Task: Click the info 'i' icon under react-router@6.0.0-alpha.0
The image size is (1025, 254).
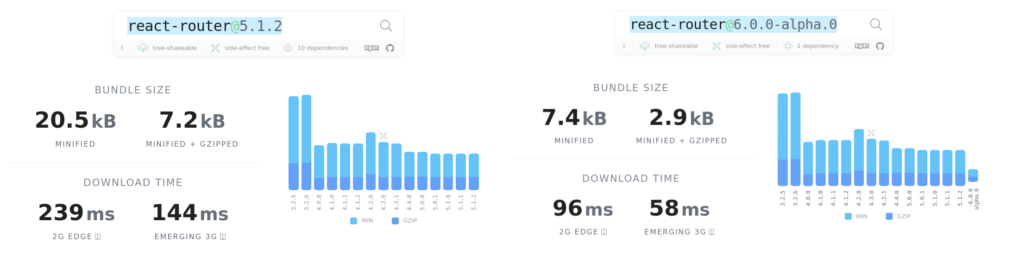Action: pos(624,46)
